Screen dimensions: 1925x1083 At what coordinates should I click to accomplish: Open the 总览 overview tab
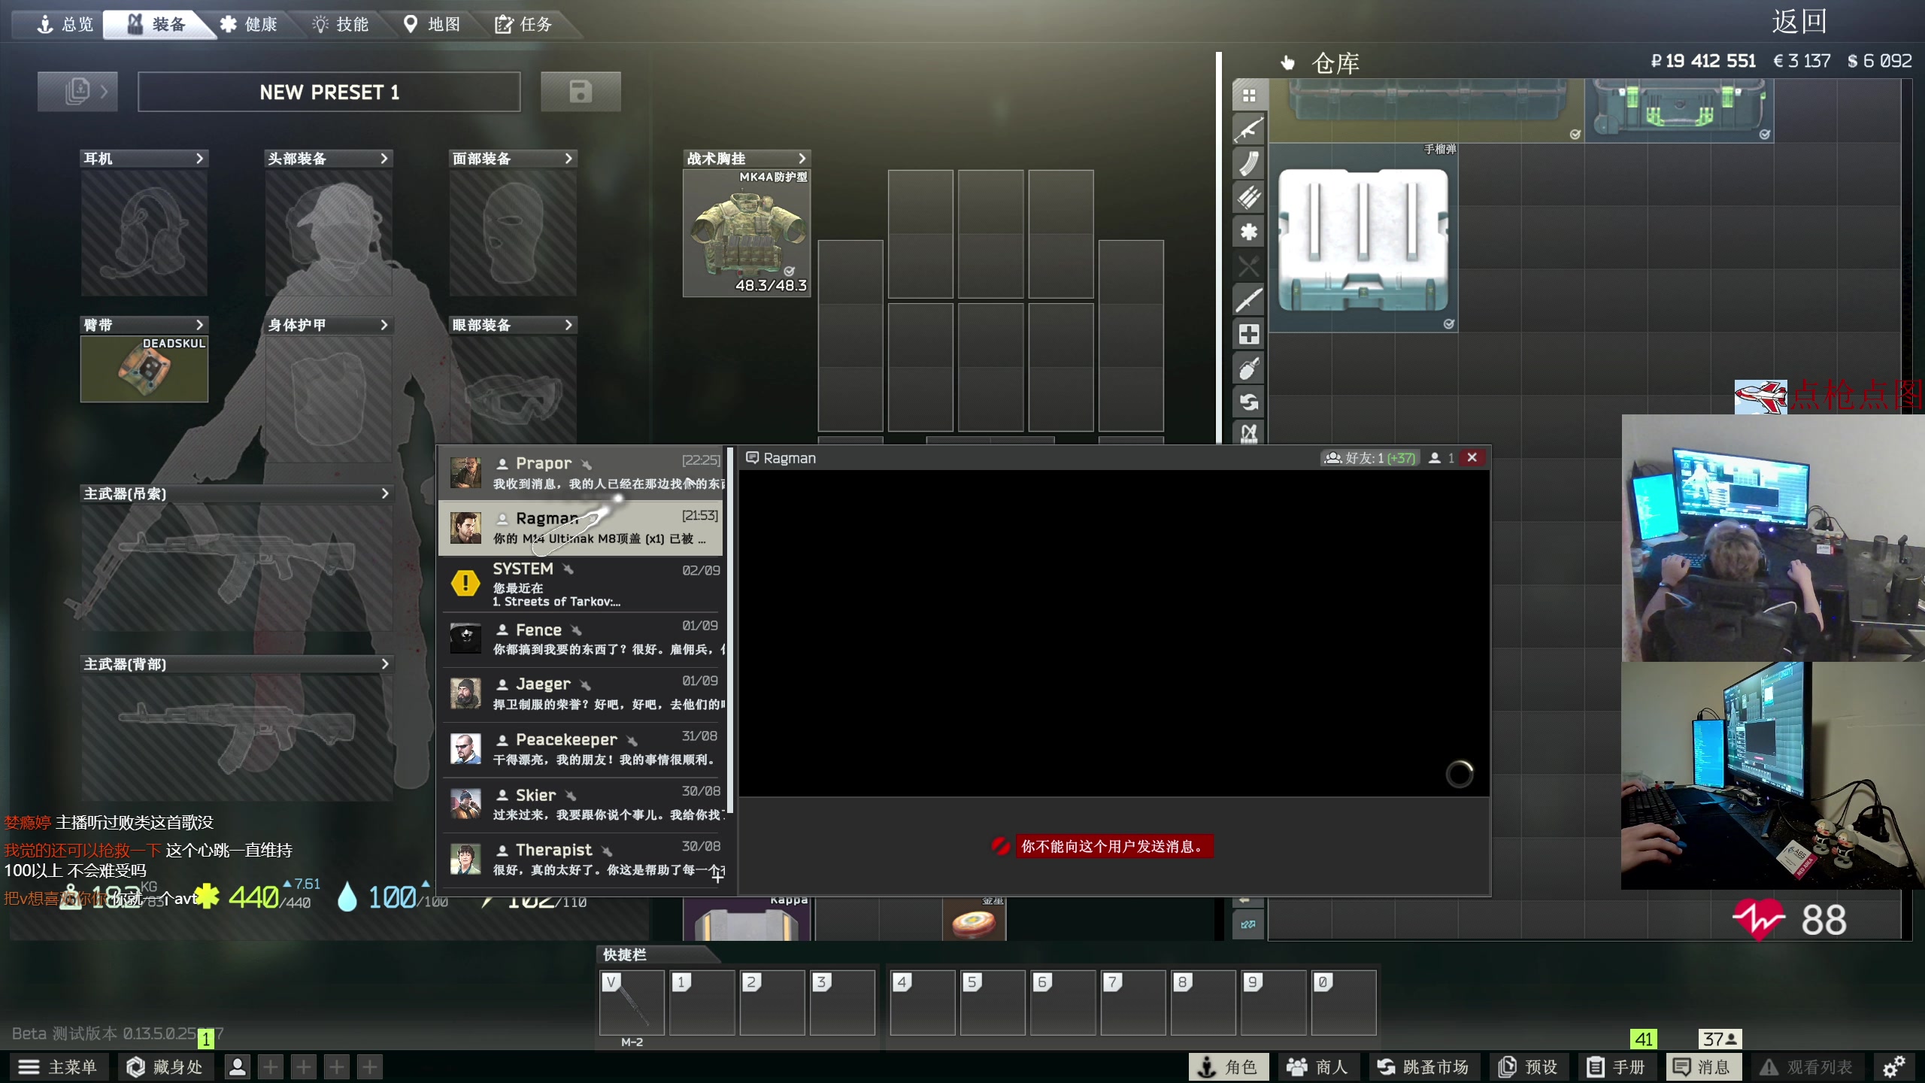[x=65, y=24]
